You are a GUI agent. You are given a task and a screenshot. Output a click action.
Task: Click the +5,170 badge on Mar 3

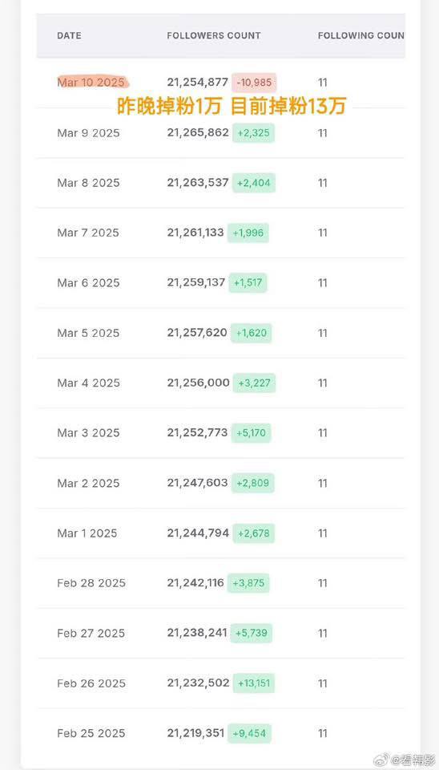click(x=251, y=433)
